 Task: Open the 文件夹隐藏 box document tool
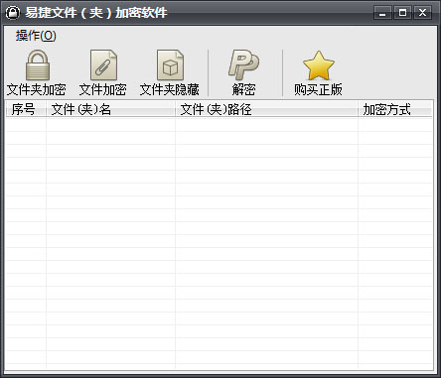point(170,65)
